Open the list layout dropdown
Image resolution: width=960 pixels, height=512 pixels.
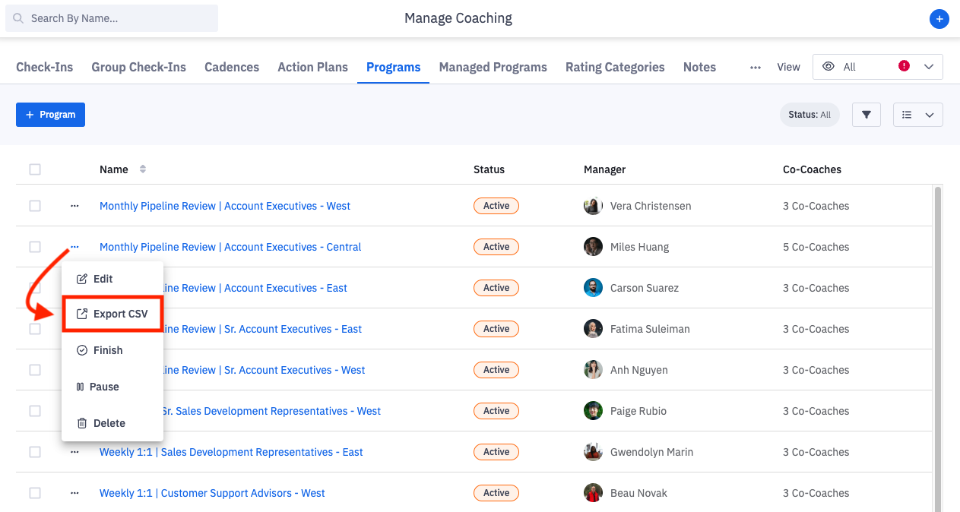pyautogui.click(x=917, y=115)
